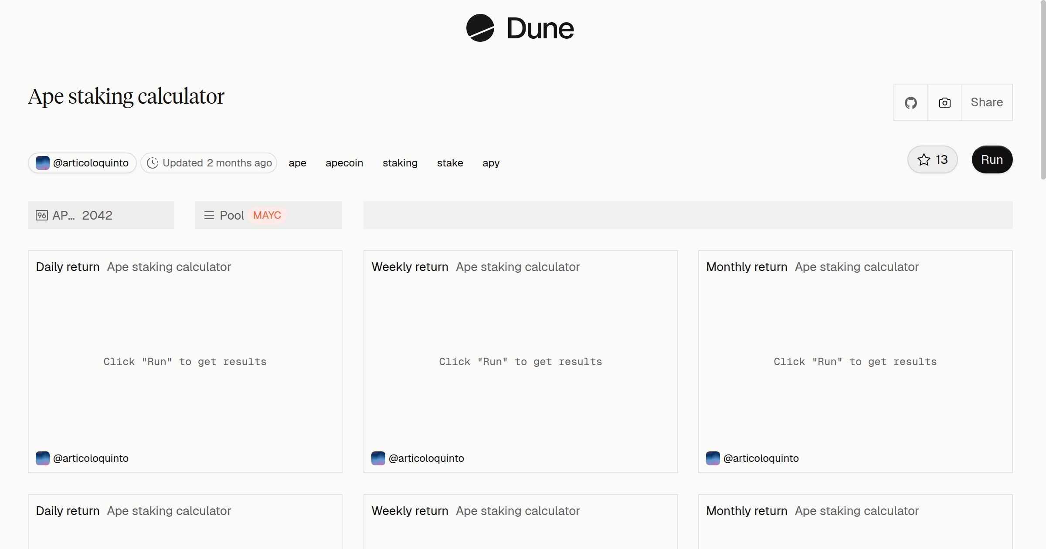Select the apecoin tag
Viewport: 1046px width, 549px height.
pyautogui.click(x=344, y=163)
